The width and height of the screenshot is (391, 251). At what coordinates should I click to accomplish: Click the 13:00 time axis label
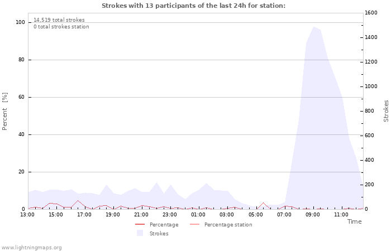tap(27, 215)
